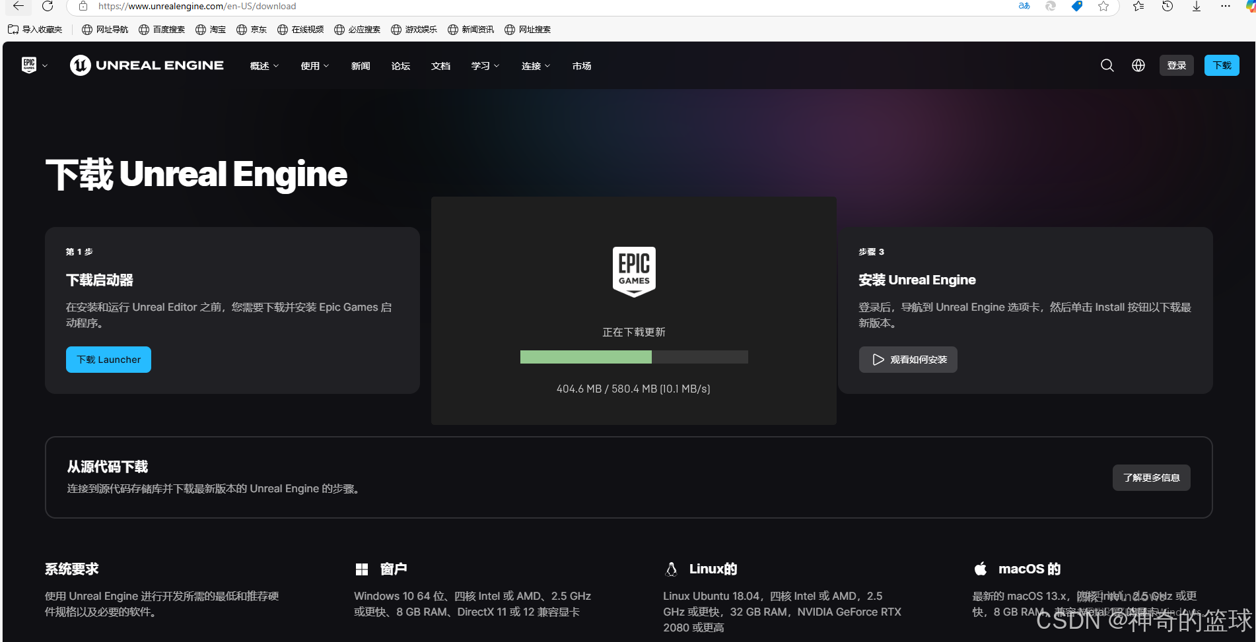Click the 了解更多信息 button
This screenshot has height=642, width=1256.
pyautogui.click(x=1151, y=478)
